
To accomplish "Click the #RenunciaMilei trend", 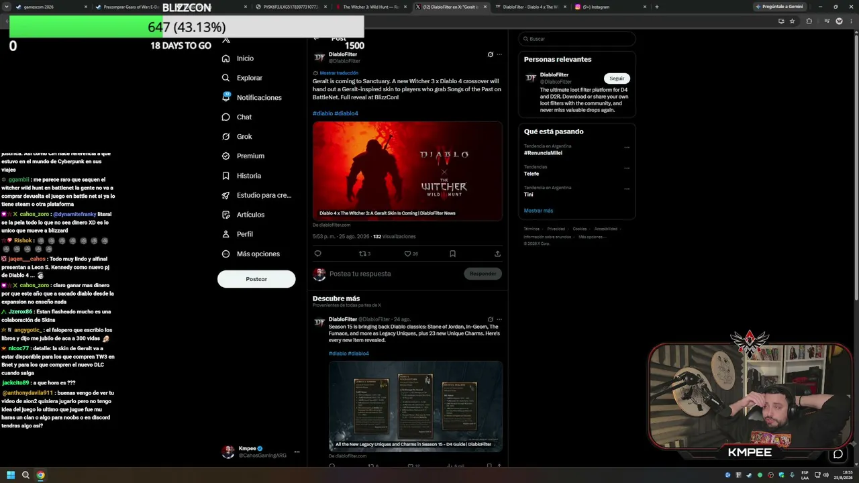I will tap(543, 153).
